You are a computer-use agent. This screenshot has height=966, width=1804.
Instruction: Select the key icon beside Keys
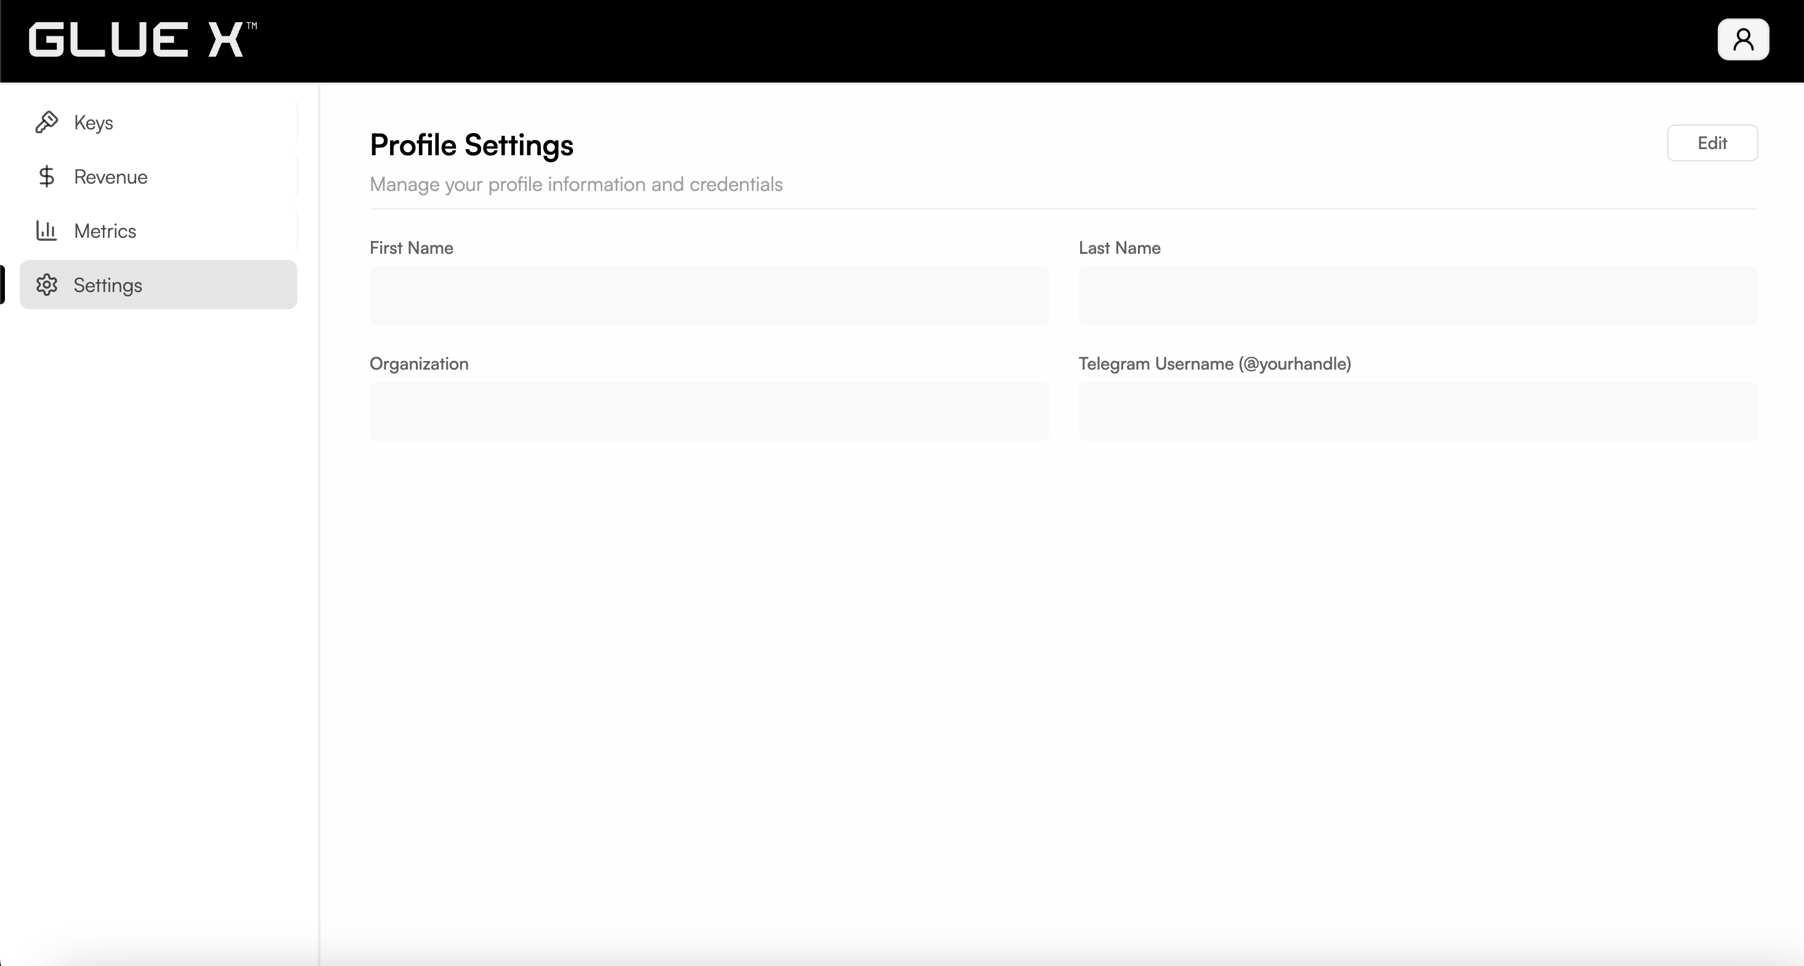pos(46,123)
